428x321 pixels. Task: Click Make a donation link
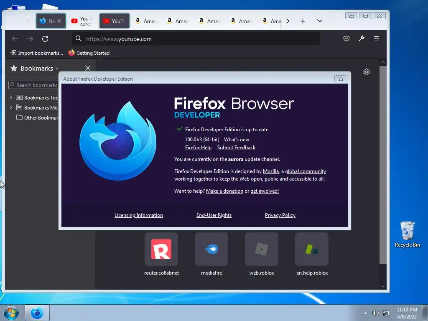coord(224,191)
